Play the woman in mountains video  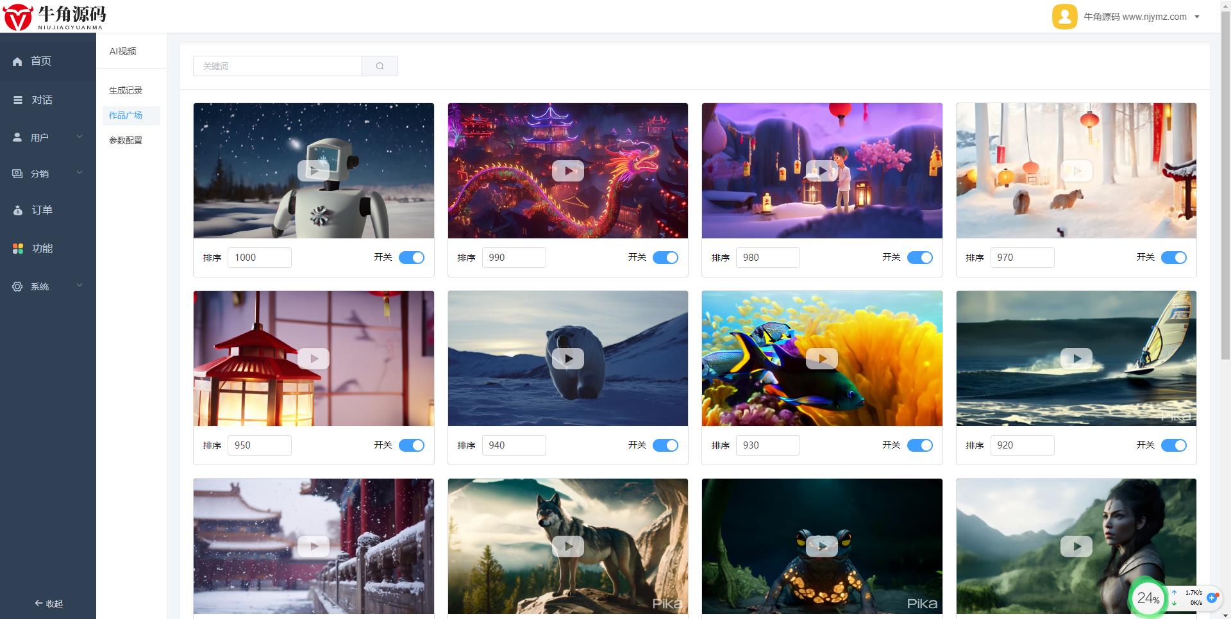[x=1076, y=546]
